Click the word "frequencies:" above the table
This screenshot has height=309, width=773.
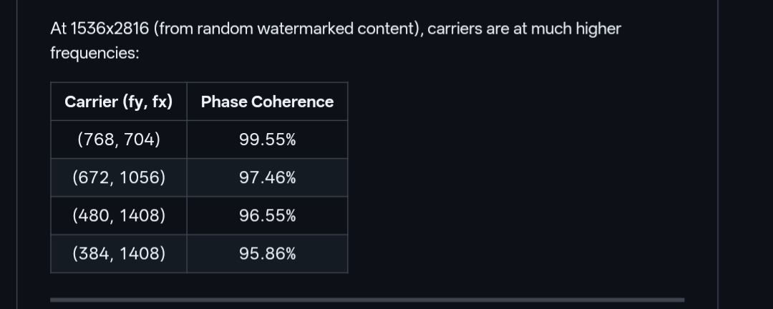[x=94, y=53]
